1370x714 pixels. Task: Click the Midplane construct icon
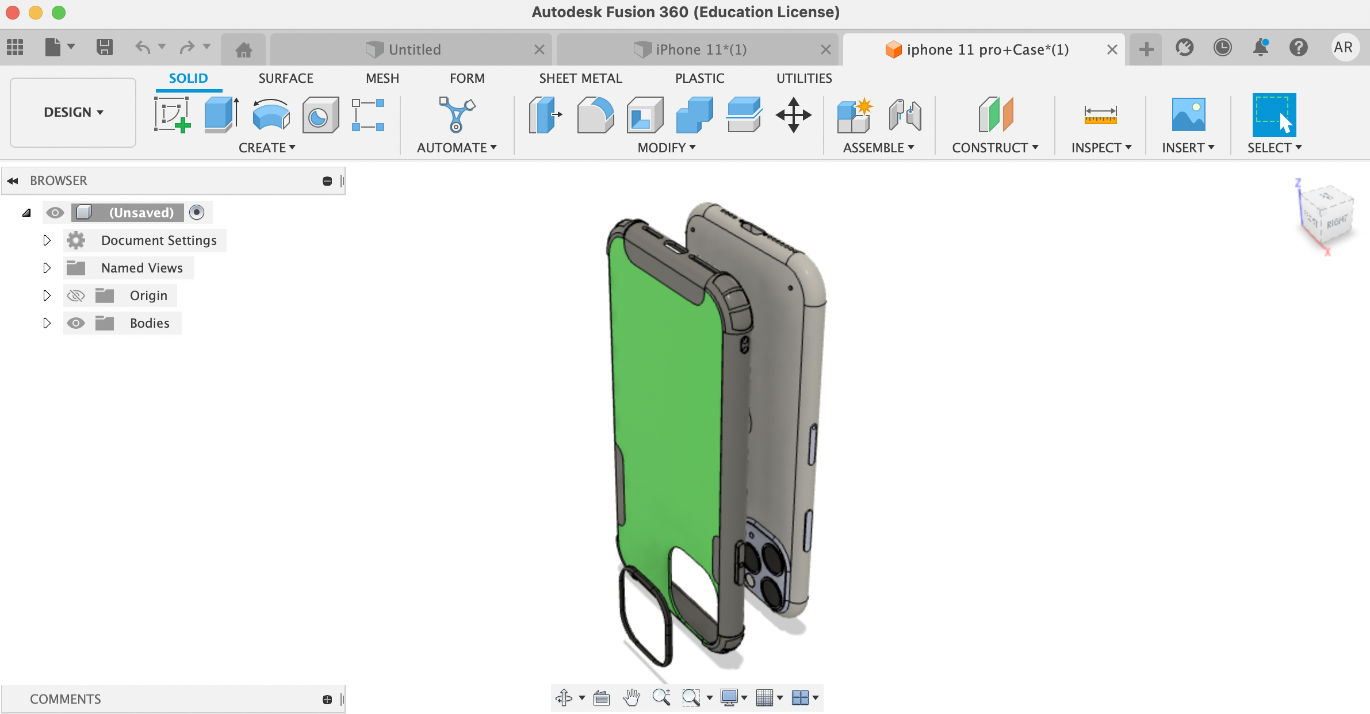(x=996, y=114)
